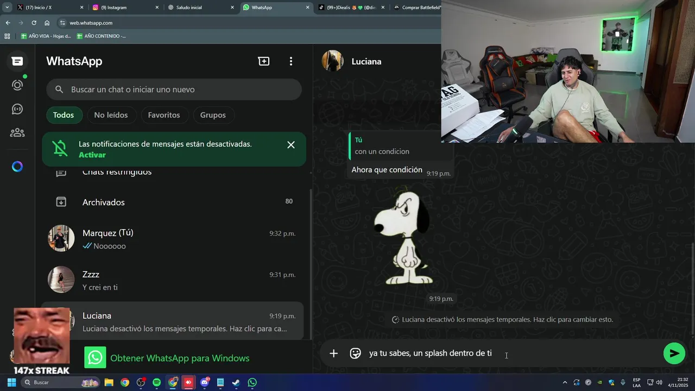Open the attach plus icon in composer
The width and height of the screenshot is (695, 391).
pos(334,354)
